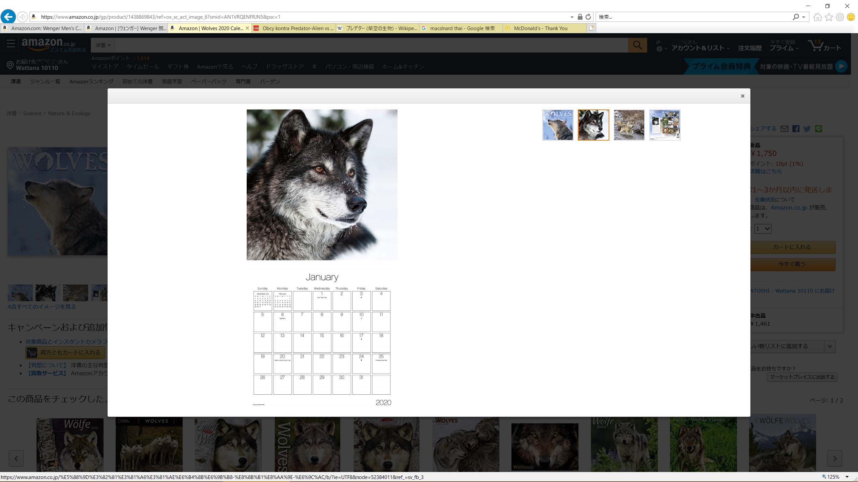Share on LINE icon
The width and height of the screenshot is (858, 482).
(818, 129)
